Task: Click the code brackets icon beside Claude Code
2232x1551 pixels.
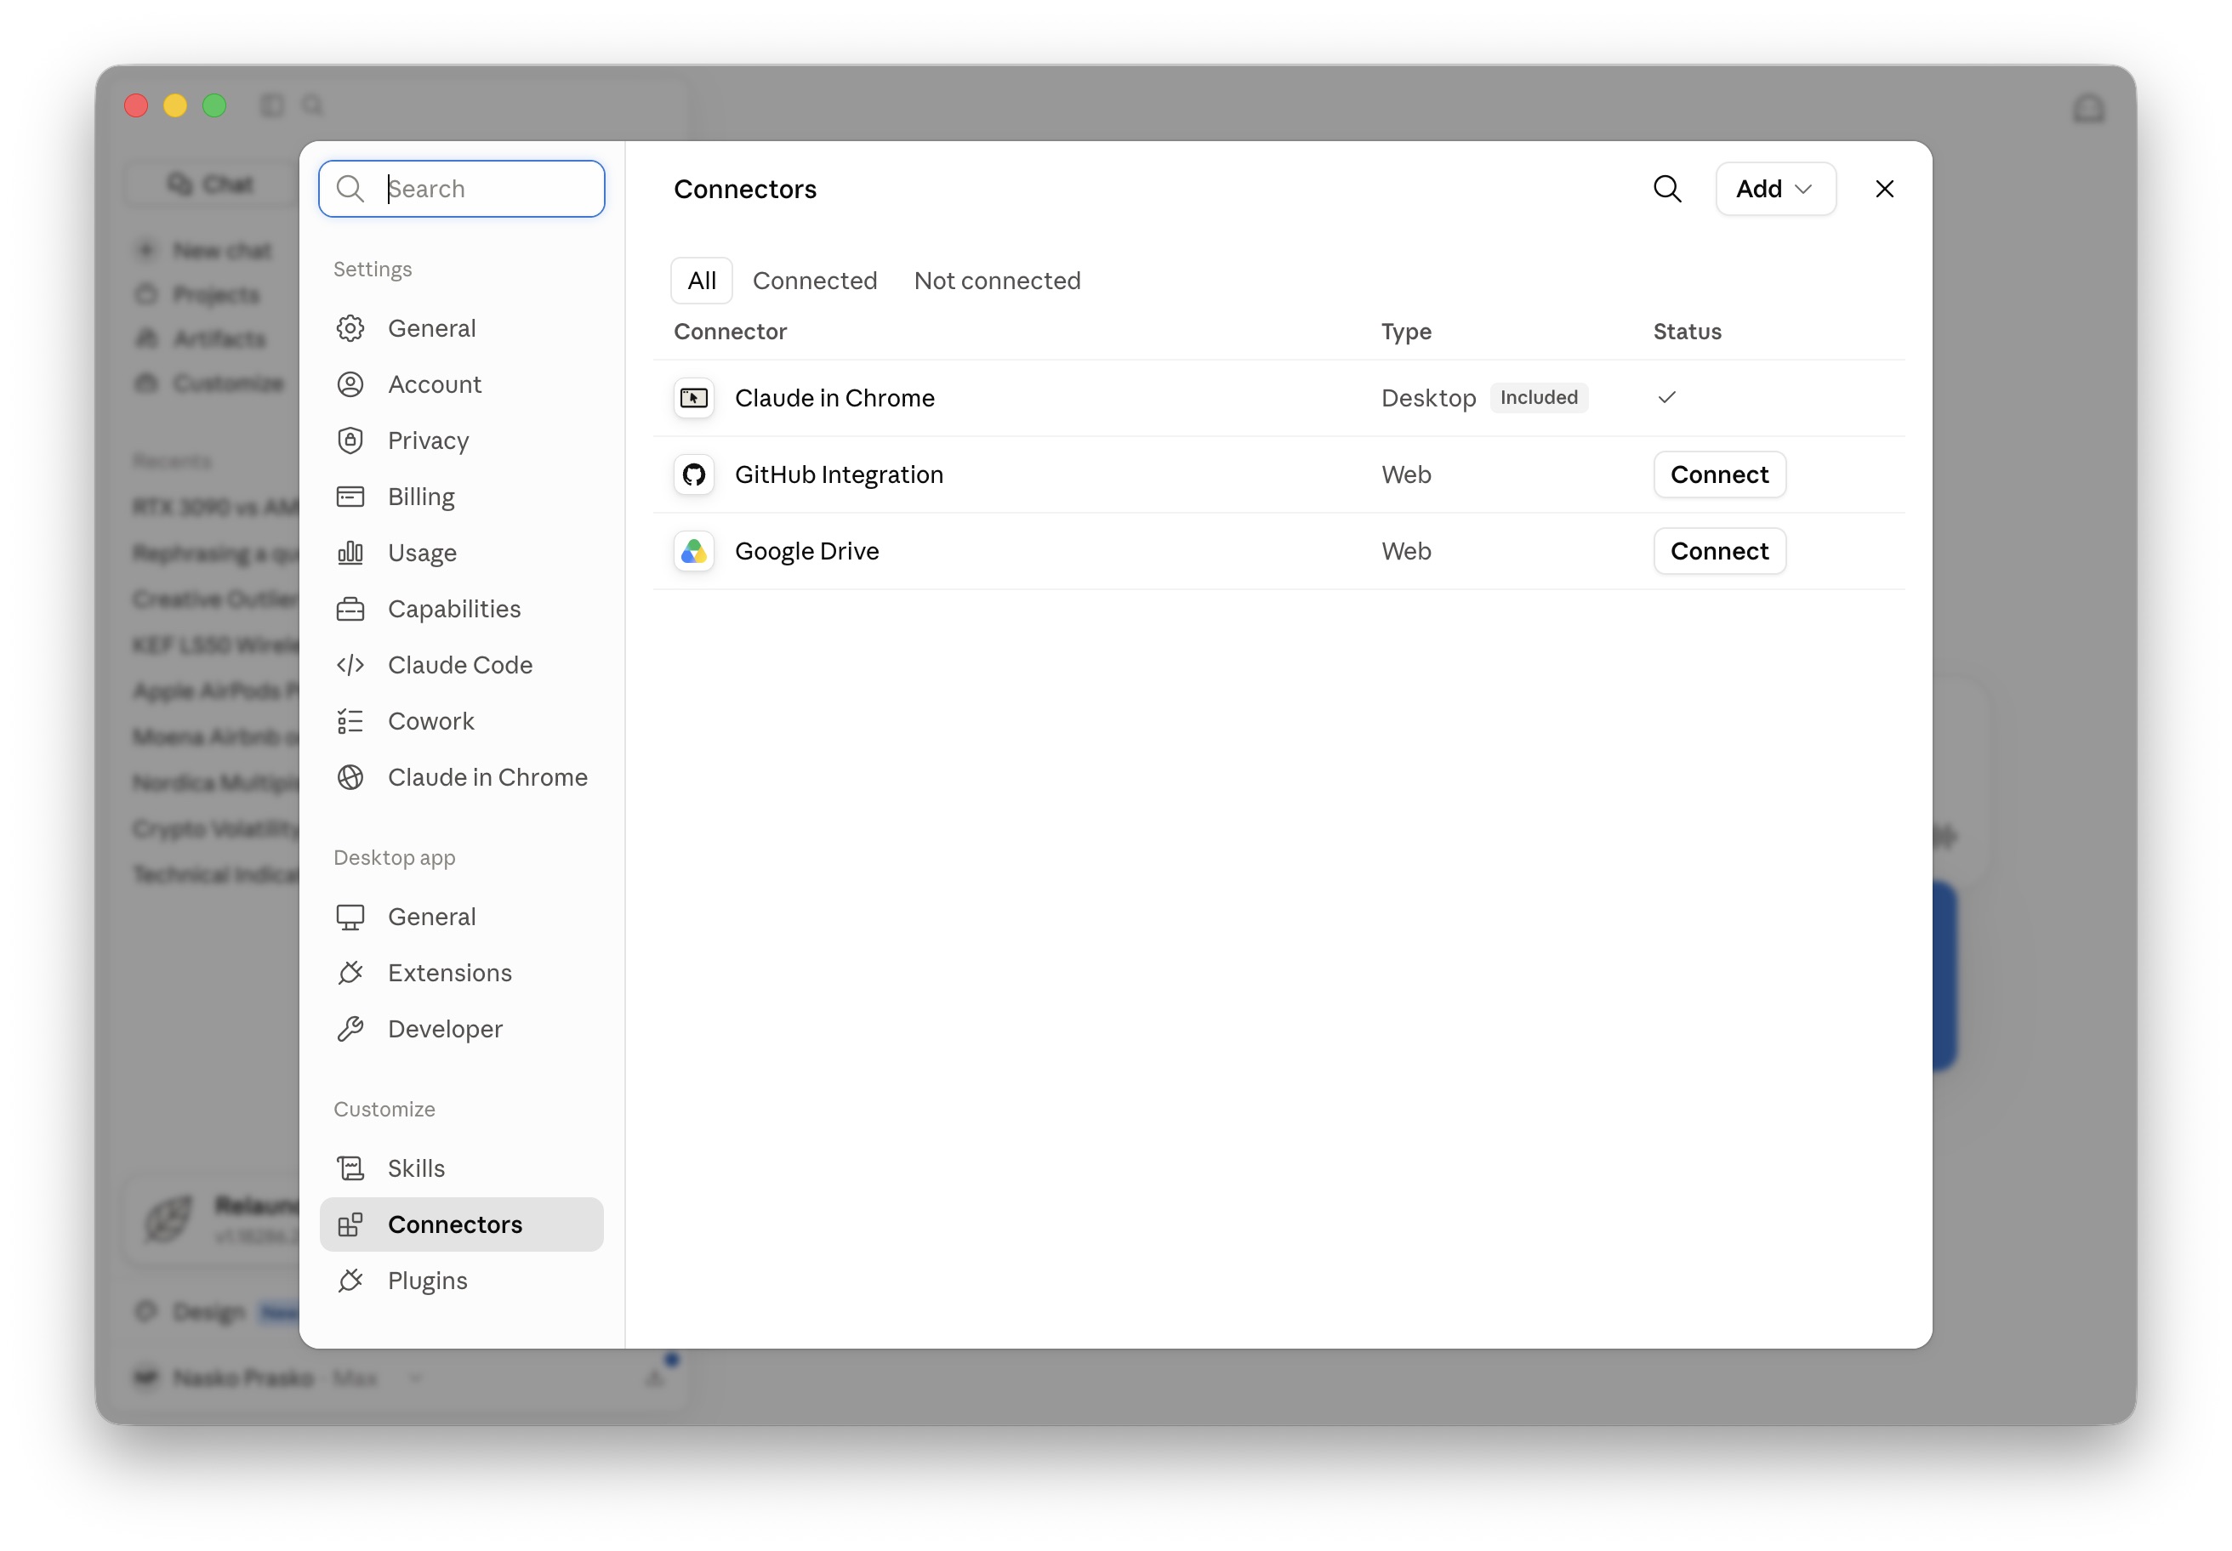Action: click(x=351, y=666)
